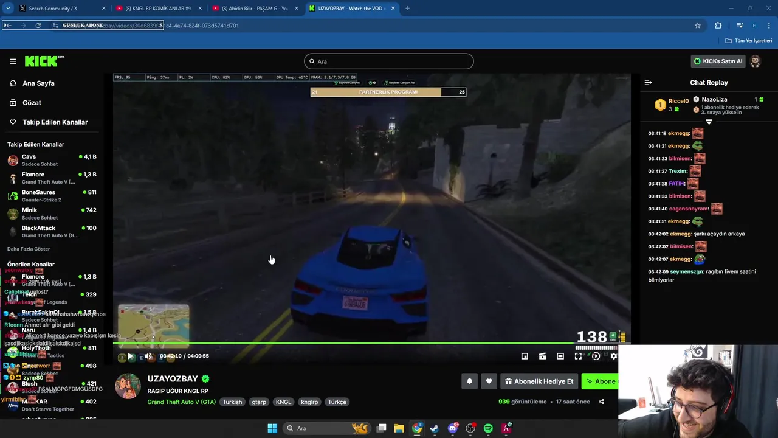Open Gözat browse page

32,103
